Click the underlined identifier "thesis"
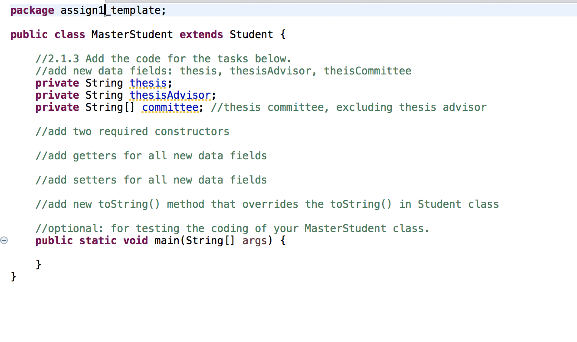 coord(148,83)
